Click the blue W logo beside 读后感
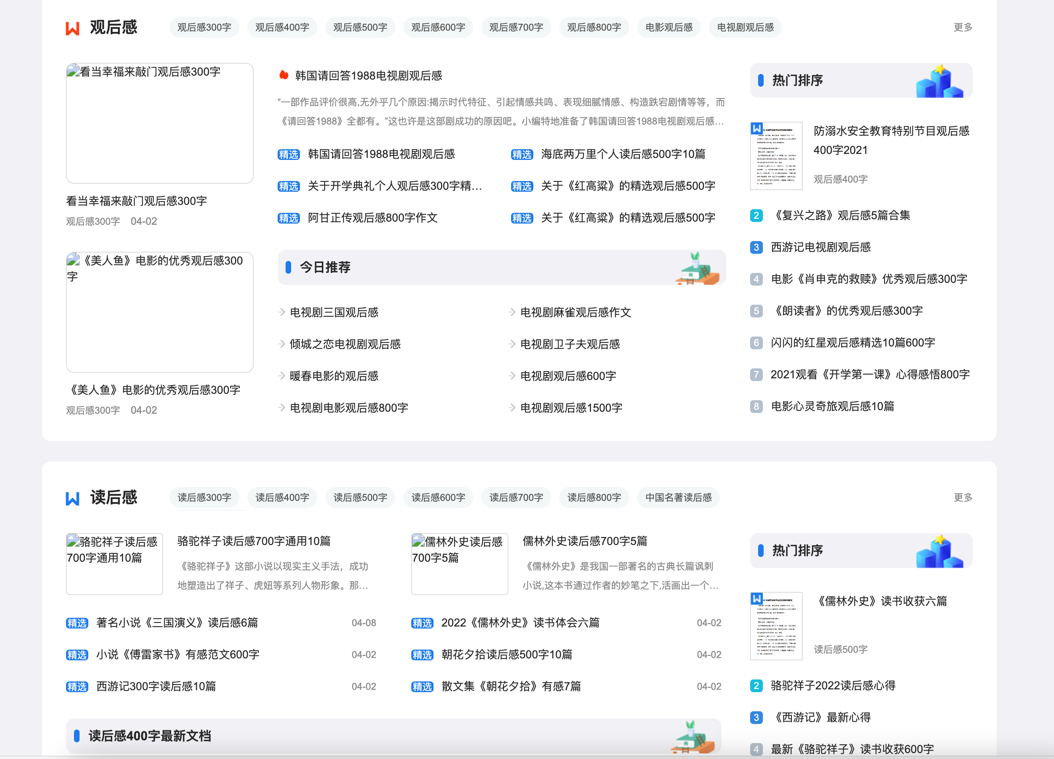This screenshot has width=1054, height=759. click(72, 498)
